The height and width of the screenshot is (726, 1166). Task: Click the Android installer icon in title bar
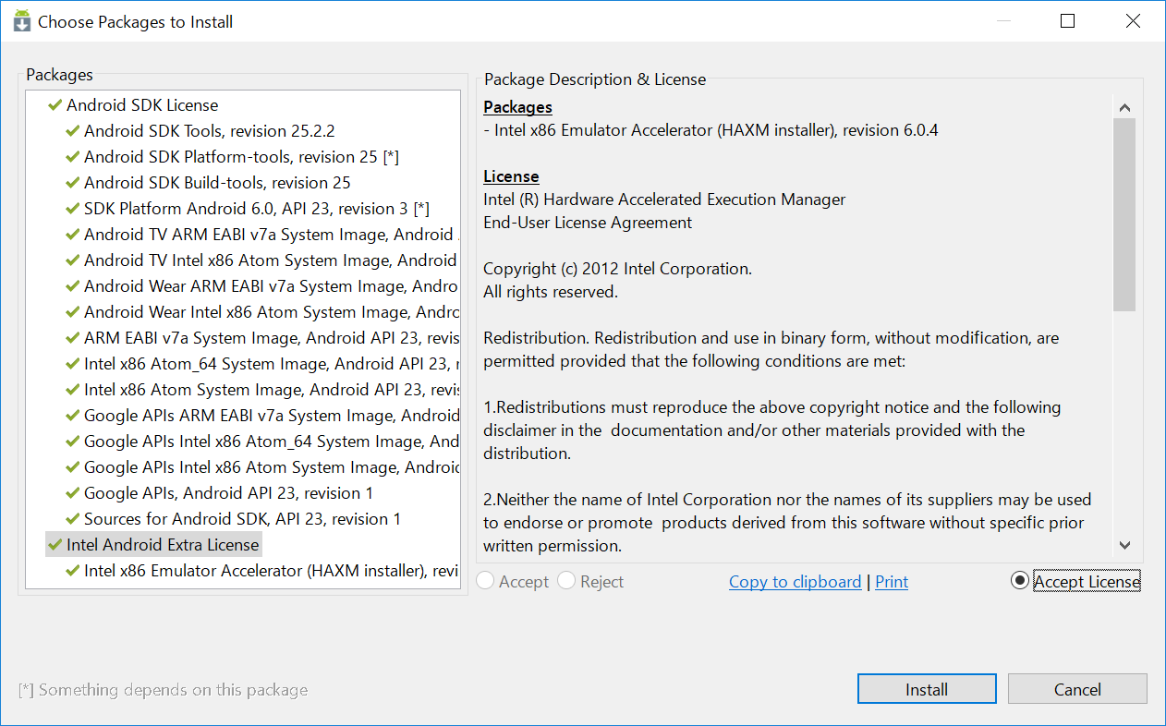21,21
